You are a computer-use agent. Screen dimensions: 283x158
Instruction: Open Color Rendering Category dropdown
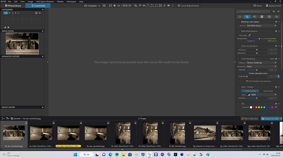point(262,63)
